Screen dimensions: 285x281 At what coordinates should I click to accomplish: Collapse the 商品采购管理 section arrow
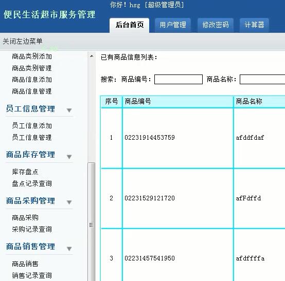click(x=69, y=202)
